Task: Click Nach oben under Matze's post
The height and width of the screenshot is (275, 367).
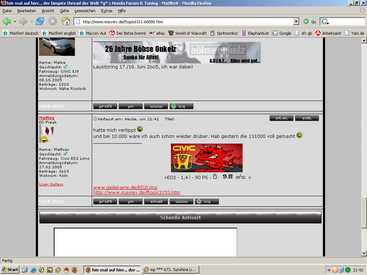Action: pos(51,106)
